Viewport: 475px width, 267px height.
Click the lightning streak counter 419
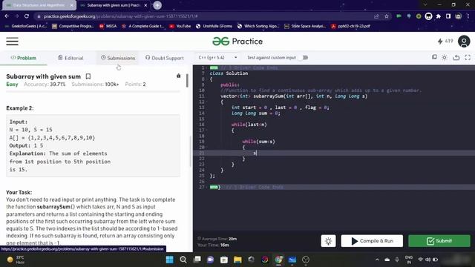pos(445,42)
